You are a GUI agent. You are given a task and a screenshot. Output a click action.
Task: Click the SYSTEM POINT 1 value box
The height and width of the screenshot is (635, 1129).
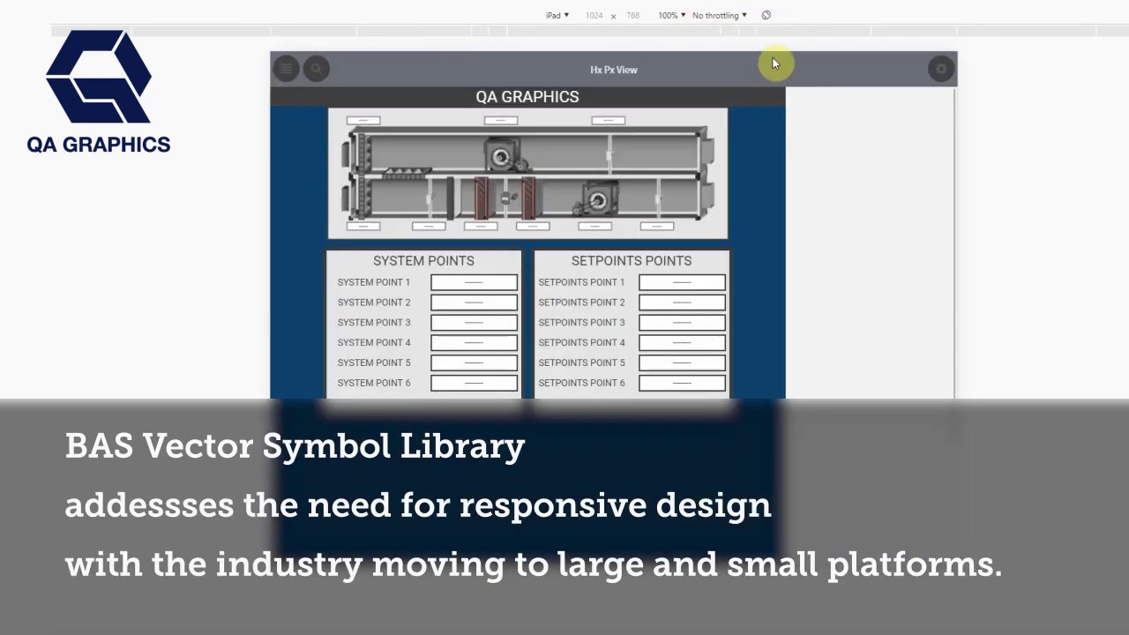[474, 282]
